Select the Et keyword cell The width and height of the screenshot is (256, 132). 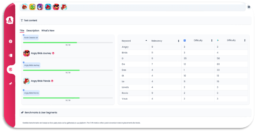click(x=134, y=75)
